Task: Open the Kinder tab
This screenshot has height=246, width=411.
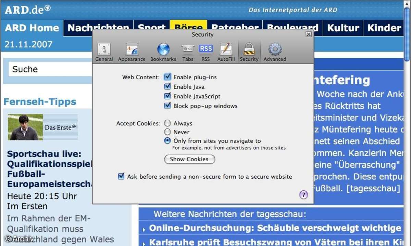Action: point(384,28)
